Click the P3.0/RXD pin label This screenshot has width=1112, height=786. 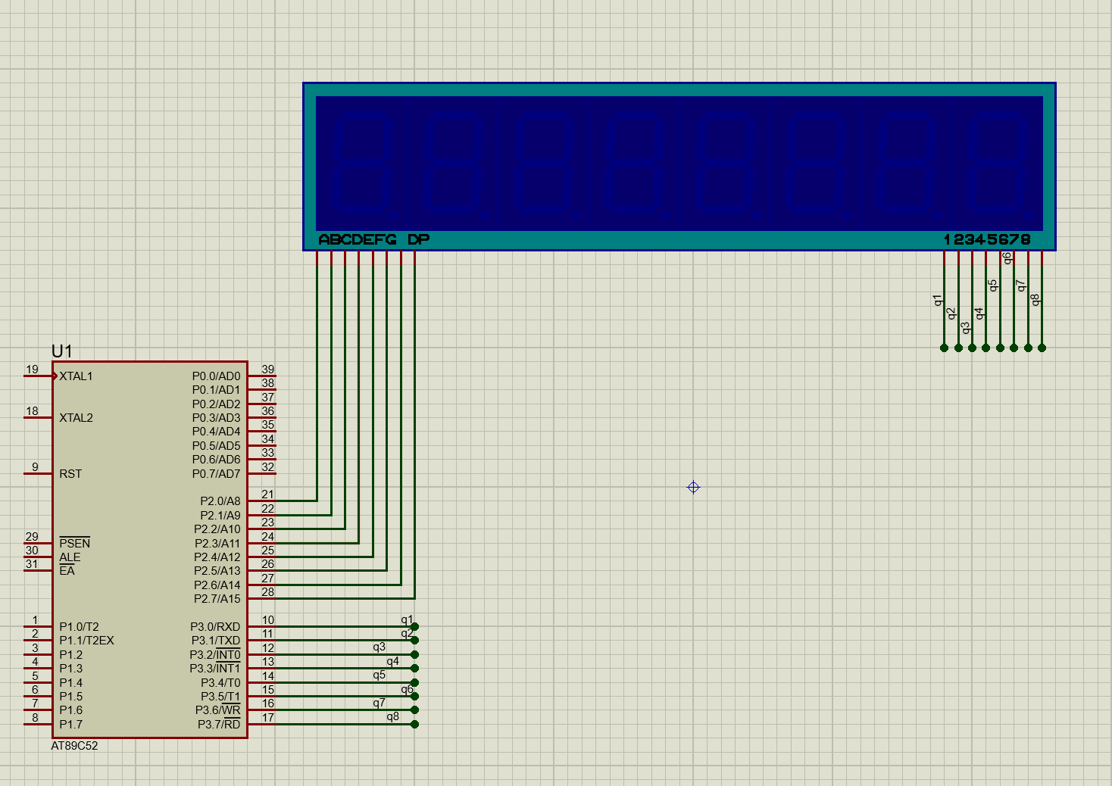click(x=215, y=627)
